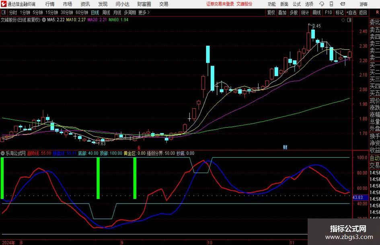Switch to the 月线 monthly tab

[117, 12]
